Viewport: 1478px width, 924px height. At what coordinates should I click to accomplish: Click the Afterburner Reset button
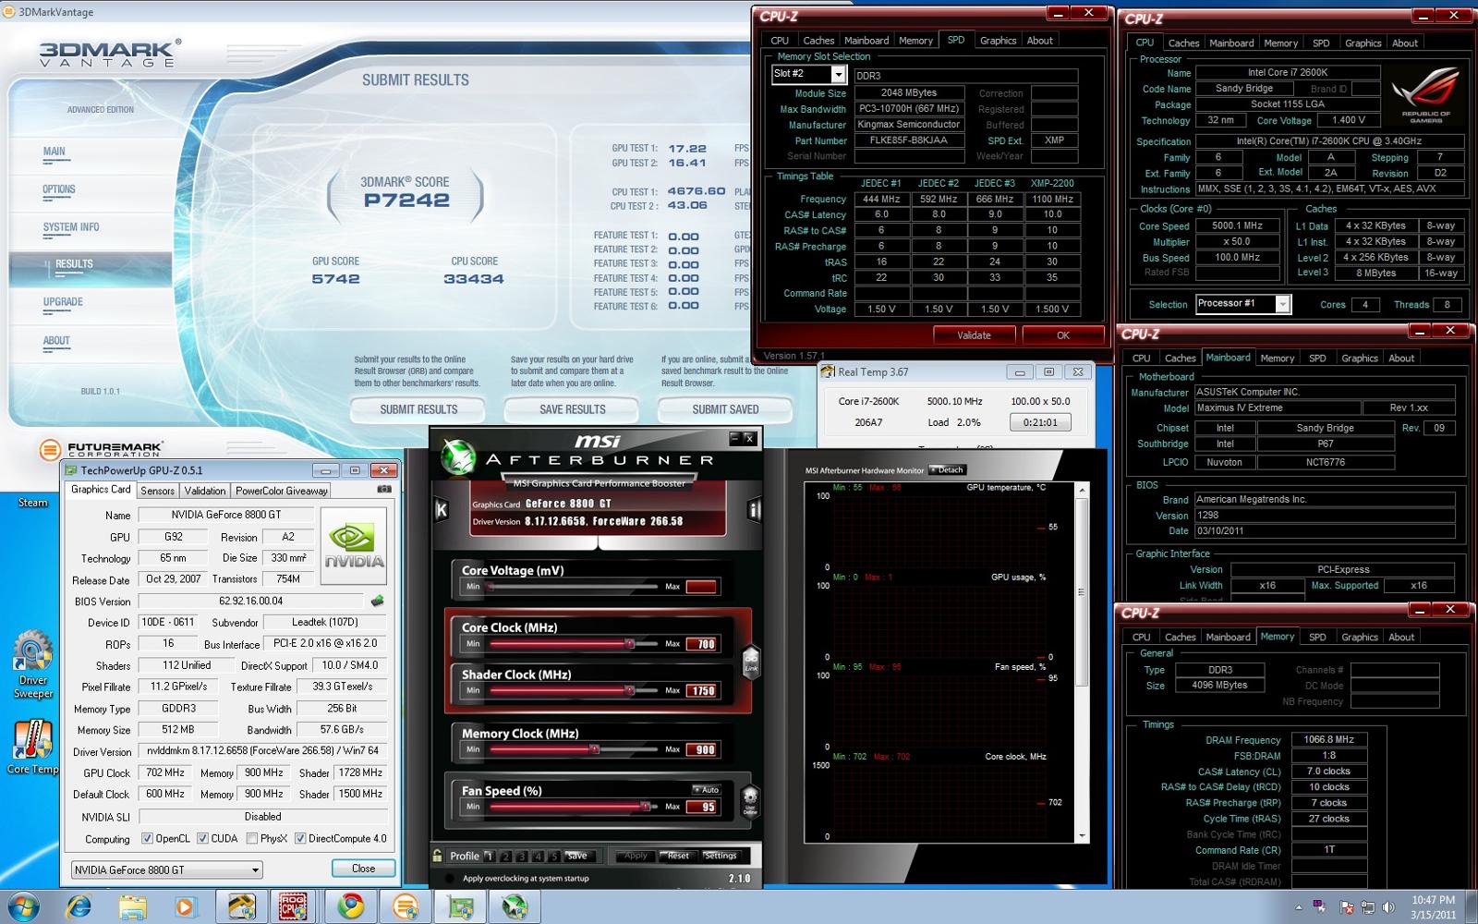pos(678,856)
